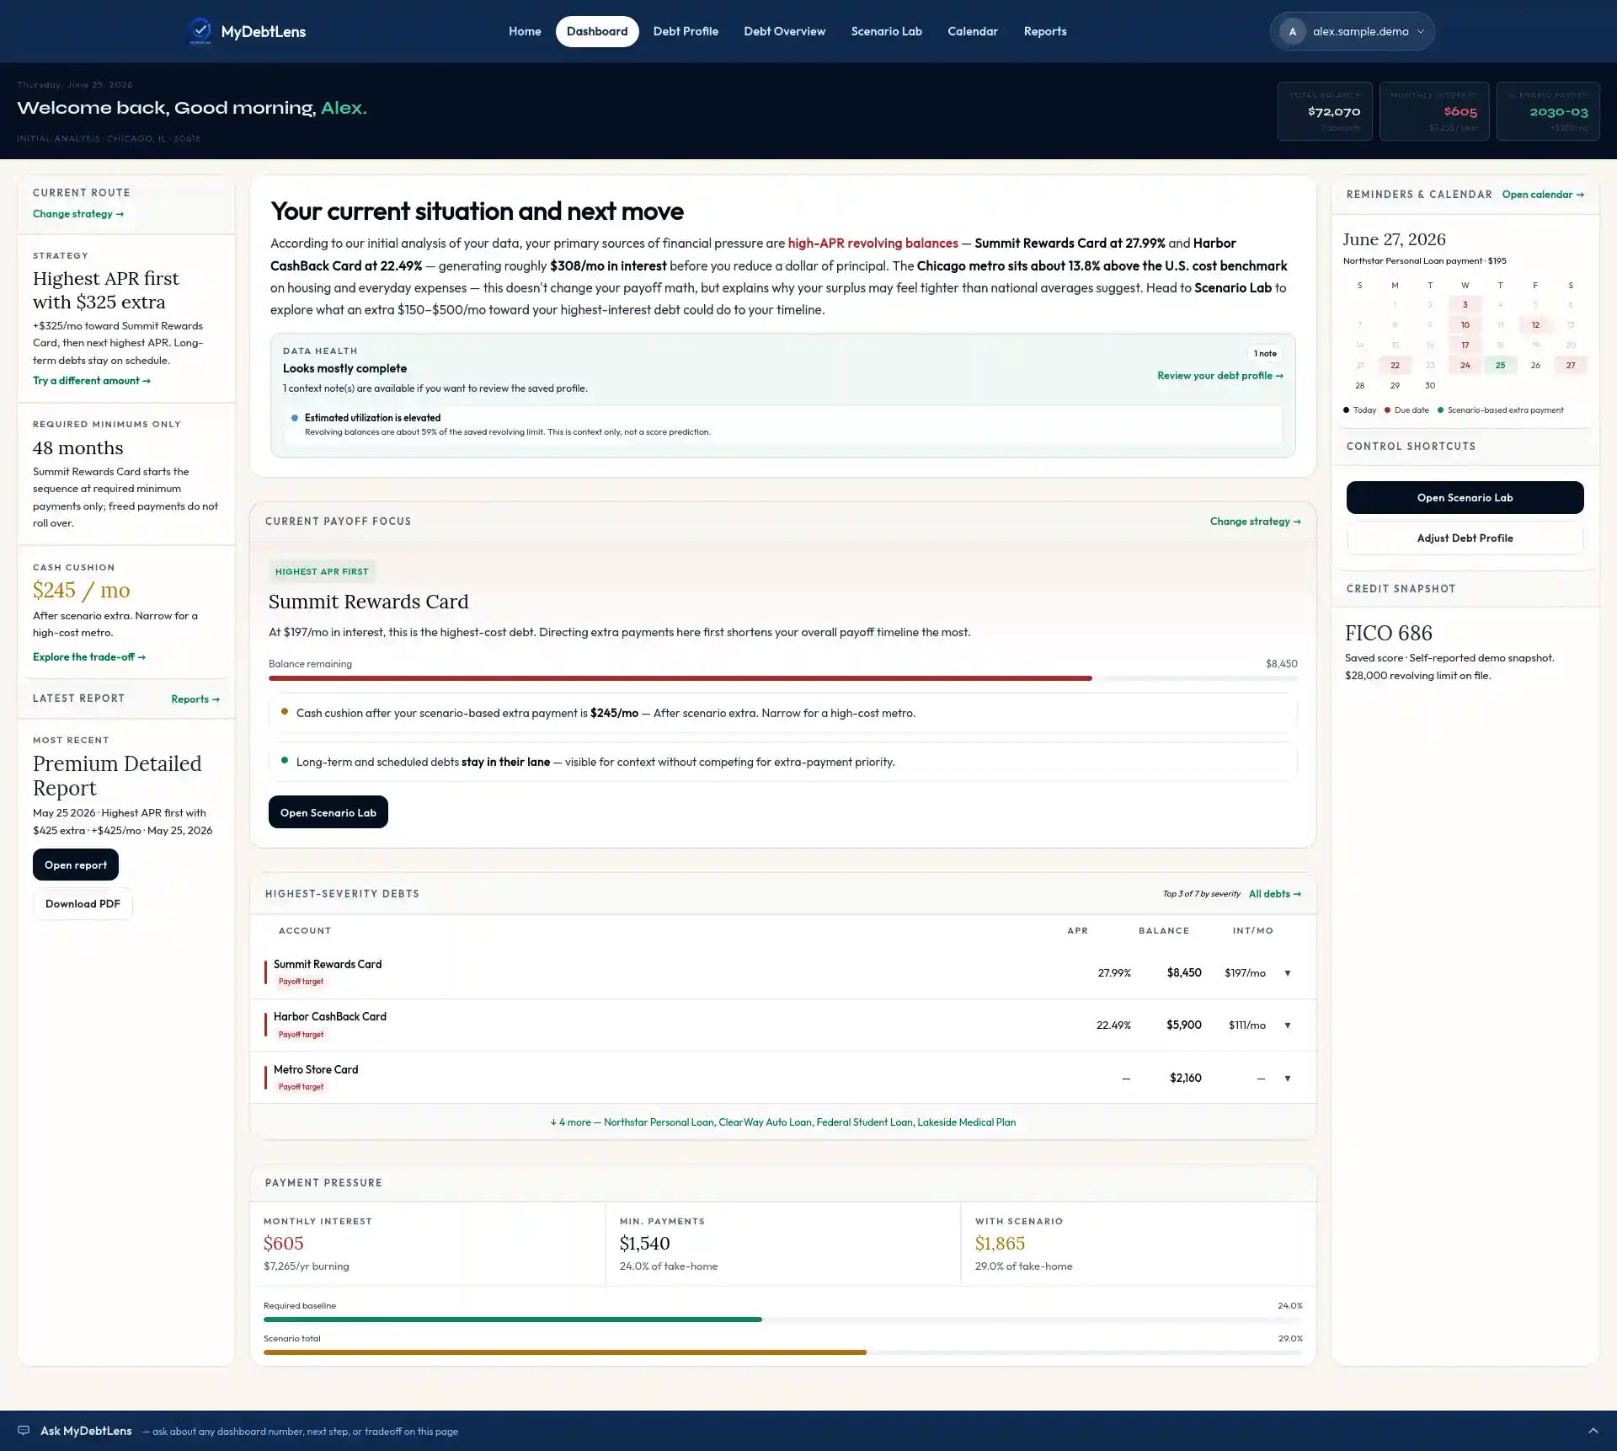Click Open Scenario Lab in Control Shortcuts
The height and width of the screenshot is (1451, 1617).
click(1465, 498)
